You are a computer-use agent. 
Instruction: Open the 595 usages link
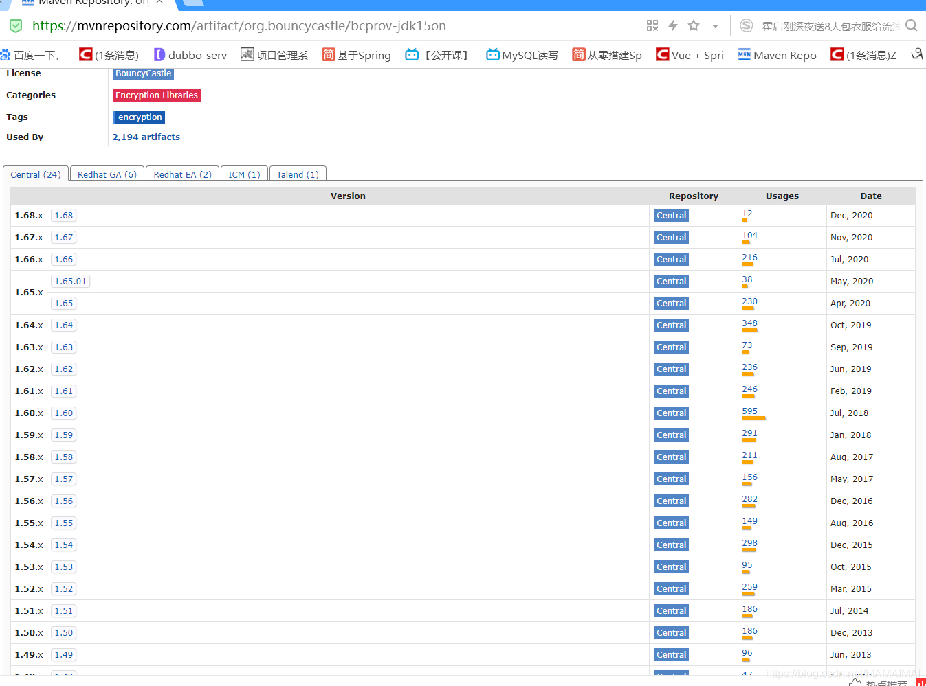[749, 411]
